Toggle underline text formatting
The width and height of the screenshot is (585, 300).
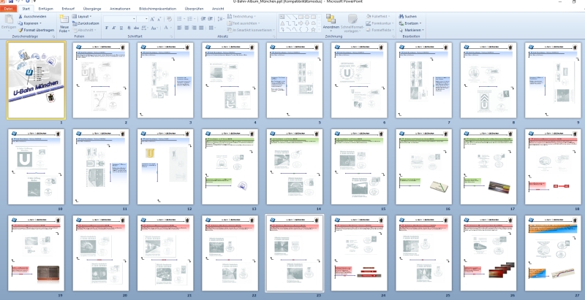coord(120,28)
